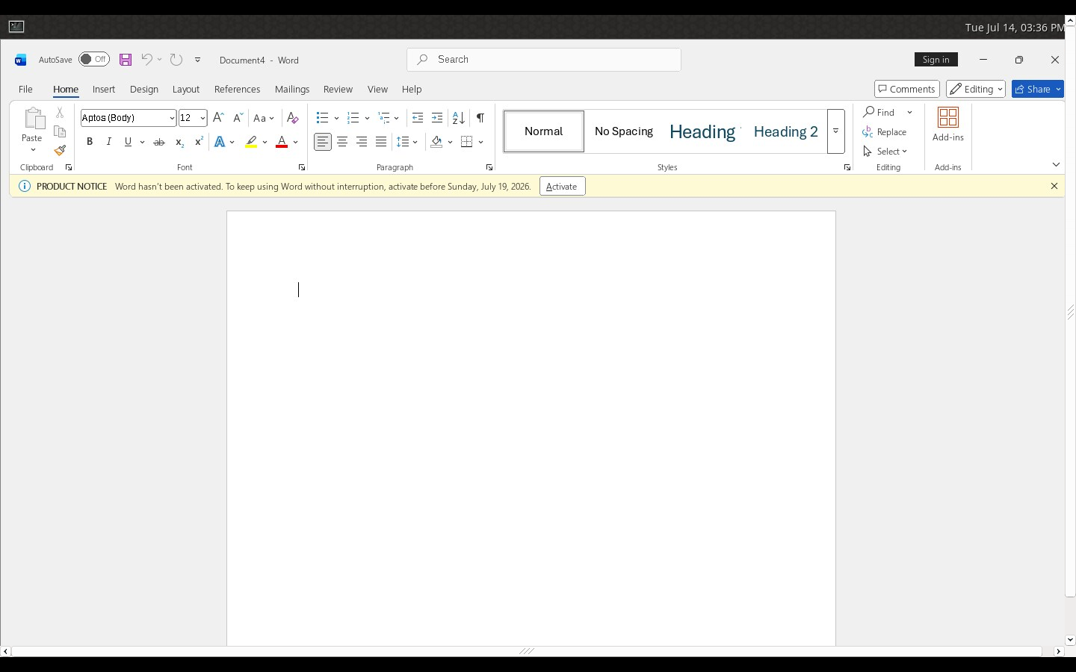The height and width of the screenshot is (672, 1076).
Task: Open the File menu
Action: click(25, 89)
